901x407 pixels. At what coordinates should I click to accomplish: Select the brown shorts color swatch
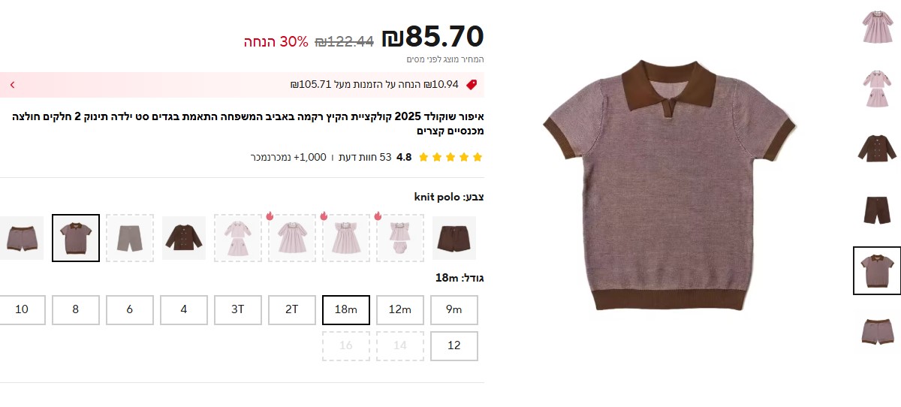[x=454, y=238]
